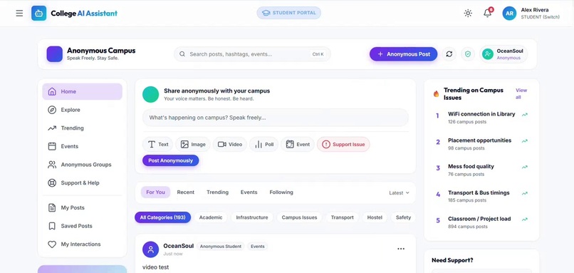Open Events in sidebar
This screenshot has width=574, height=273.
tap(83, 146)
